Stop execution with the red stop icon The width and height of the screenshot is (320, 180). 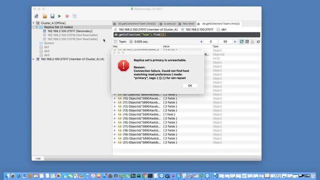pyautogui.click(x=67, y=16)
